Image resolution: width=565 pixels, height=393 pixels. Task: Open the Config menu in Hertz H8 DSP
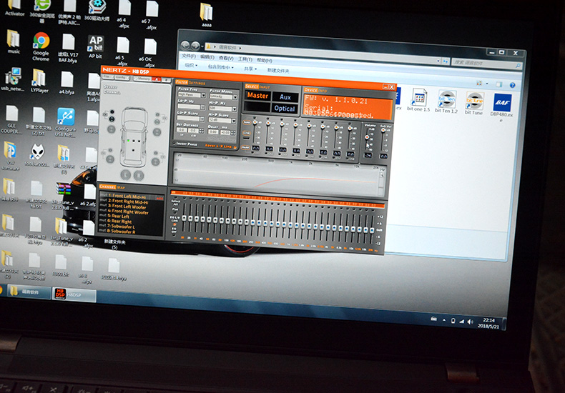tap(122, 77)
